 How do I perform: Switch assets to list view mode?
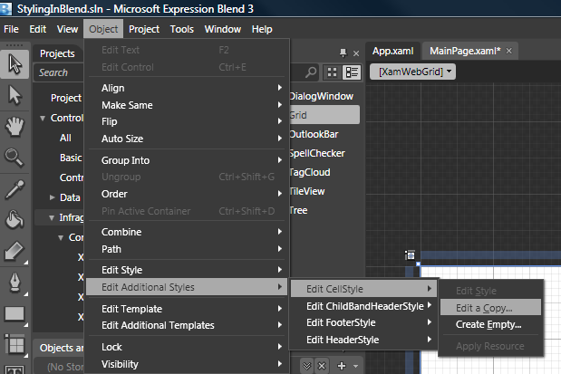coord(352,72)
